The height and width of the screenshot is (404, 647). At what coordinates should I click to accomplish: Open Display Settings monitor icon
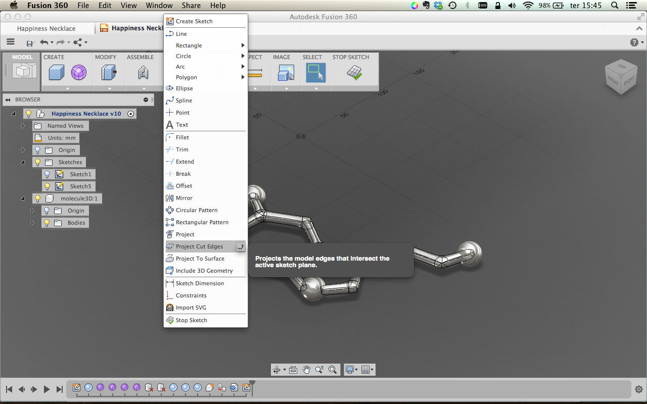[x=349, y=370]
